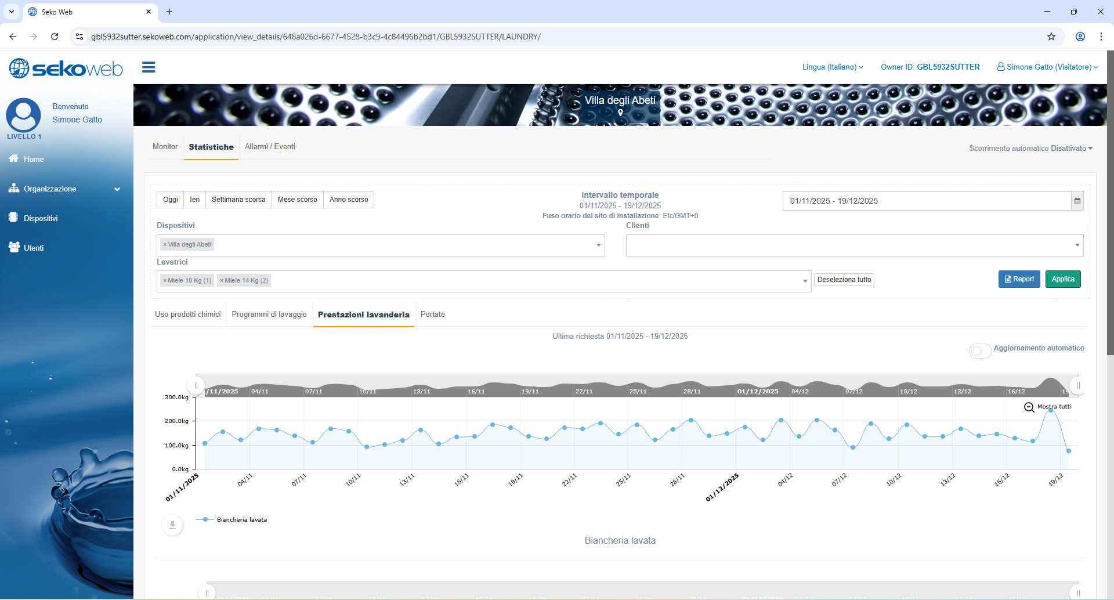
Task: Click the Mostra tutti zoom-out icon
Action: [x=1029, y=407]
